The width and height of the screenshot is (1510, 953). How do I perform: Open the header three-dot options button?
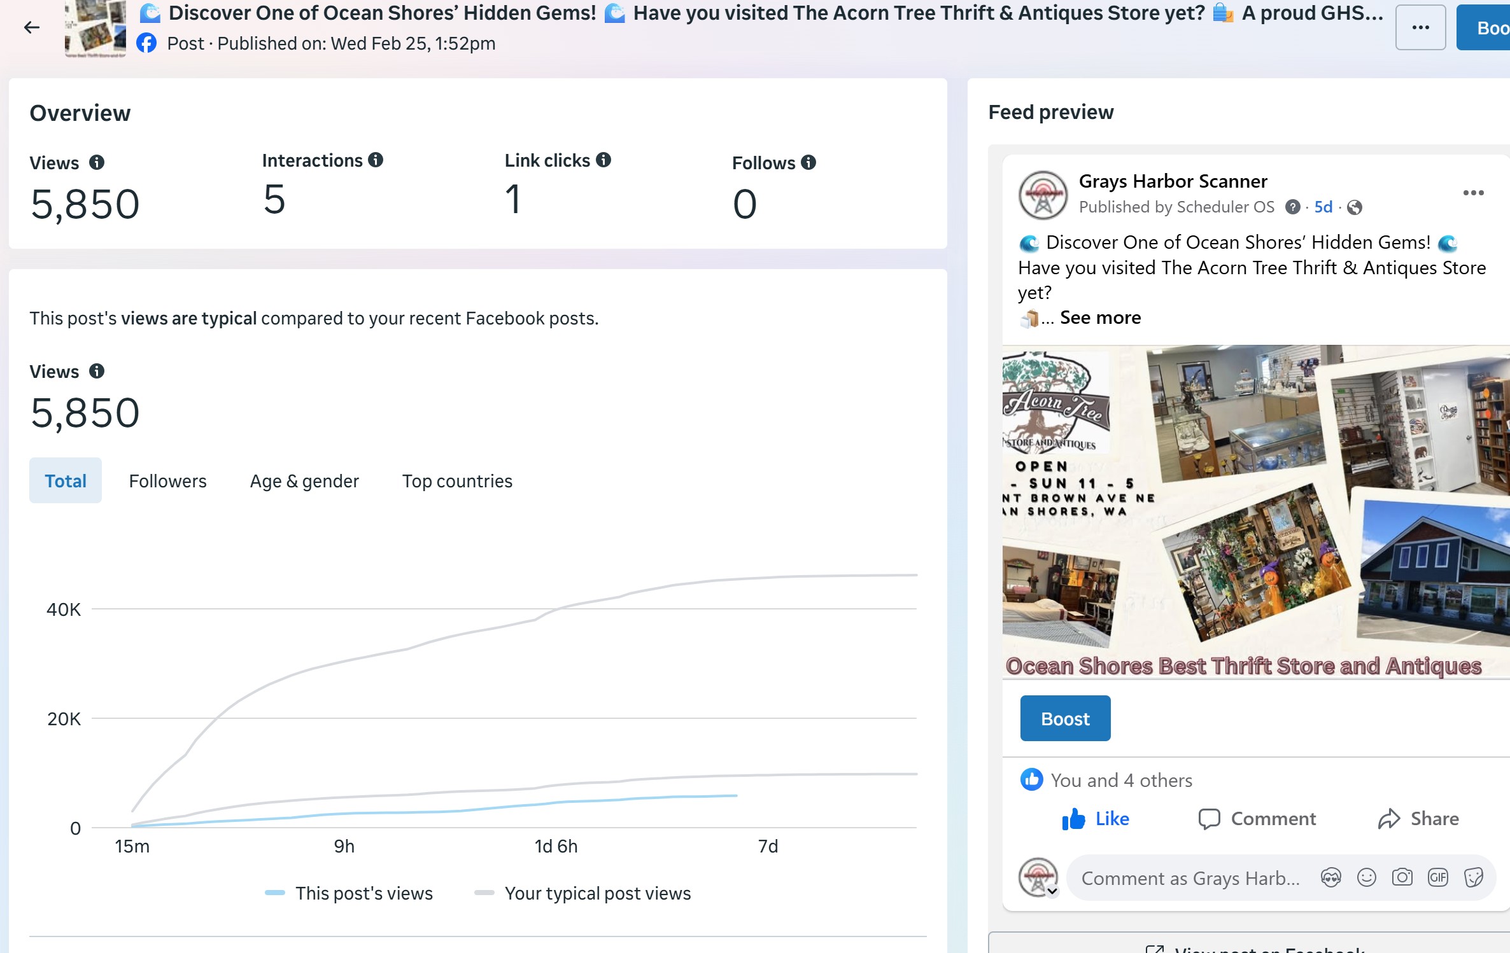click(x=1420, y=27)
